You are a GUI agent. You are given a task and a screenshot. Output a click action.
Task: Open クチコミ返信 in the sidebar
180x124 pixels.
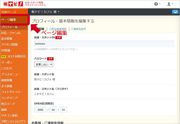tap(9, 115)
